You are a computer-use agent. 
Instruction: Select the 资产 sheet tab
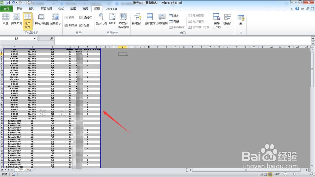pos(20,170)
